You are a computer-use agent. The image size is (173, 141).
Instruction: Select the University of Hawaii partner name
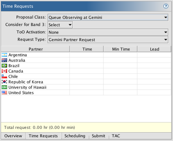pos(27,87)
